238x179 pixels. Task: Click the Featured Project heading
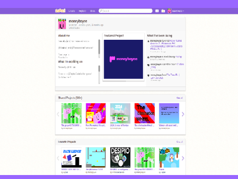(x=114, y=36)
